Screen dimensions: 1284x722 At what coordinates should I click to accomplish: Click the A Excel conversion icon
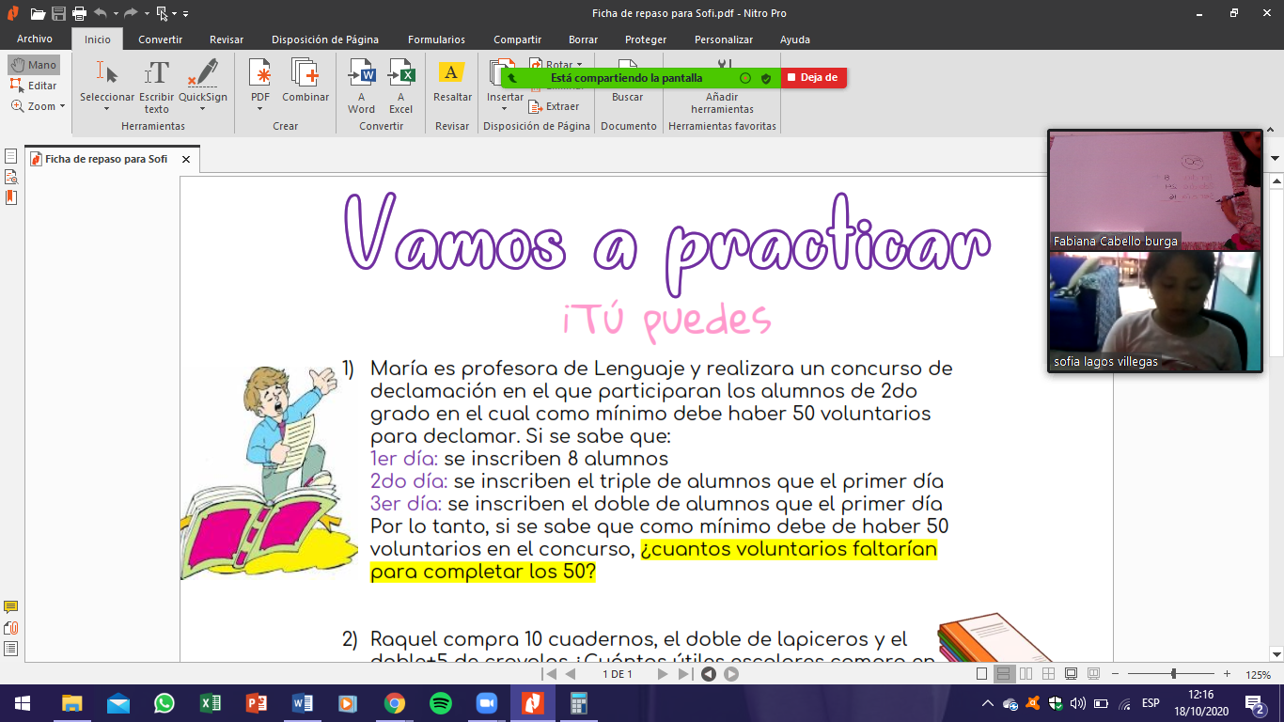click(401, 74)
